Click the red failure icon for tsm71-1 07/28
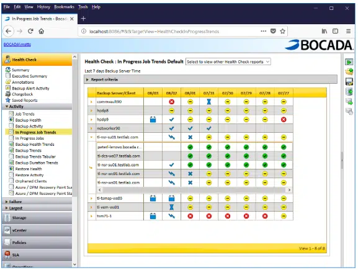This screenshot has height=270, width=358. point(265,216)
